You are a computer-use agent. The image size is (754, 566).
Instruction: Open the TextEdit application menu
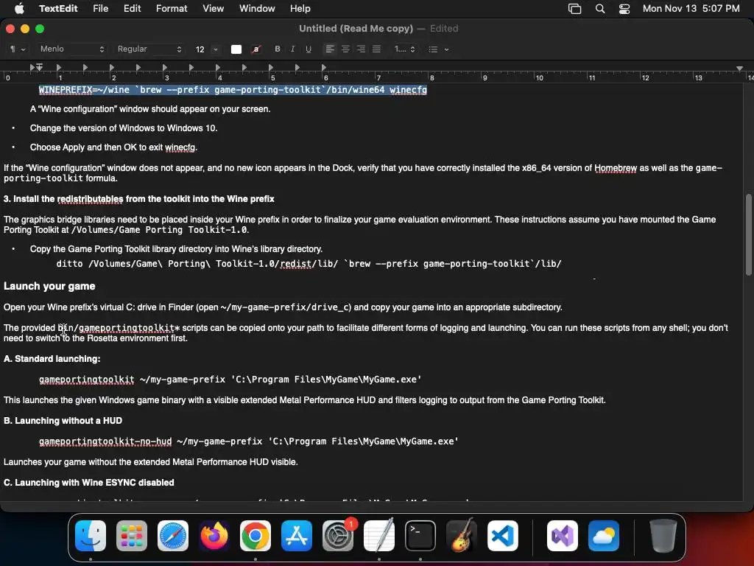click(x=58, y=8)
